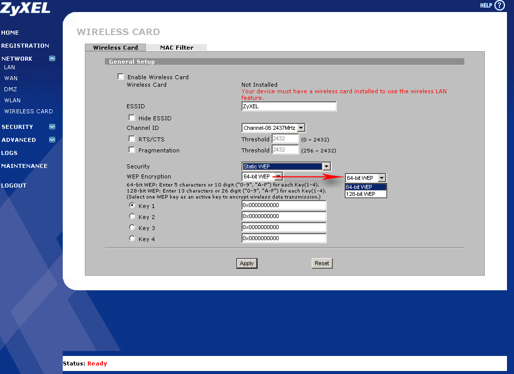The height and width of the screenshot is (374, 514).
Task: Open the LAN network page
Action: coord(10,67)
